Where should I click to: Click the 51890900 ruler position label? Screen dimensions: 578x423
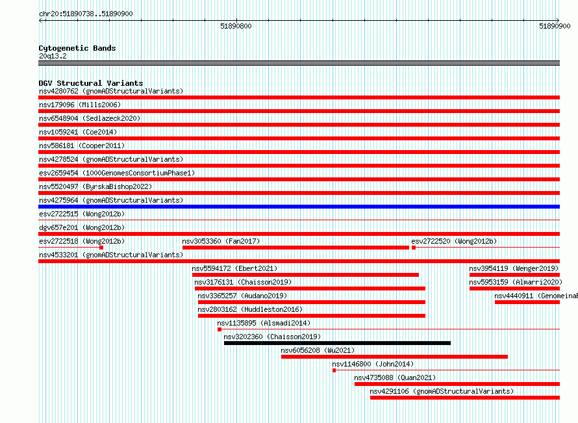point(555,26)
